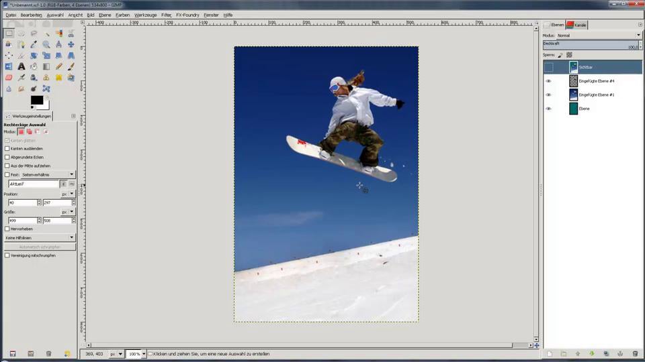Select the Fuzzy Select wand tool

[46, 34]
